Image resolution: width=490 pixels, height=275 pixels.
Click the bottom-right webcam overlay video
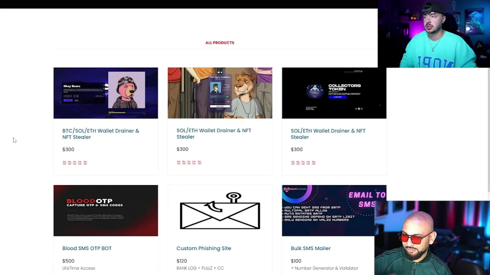tap(432, 238)
